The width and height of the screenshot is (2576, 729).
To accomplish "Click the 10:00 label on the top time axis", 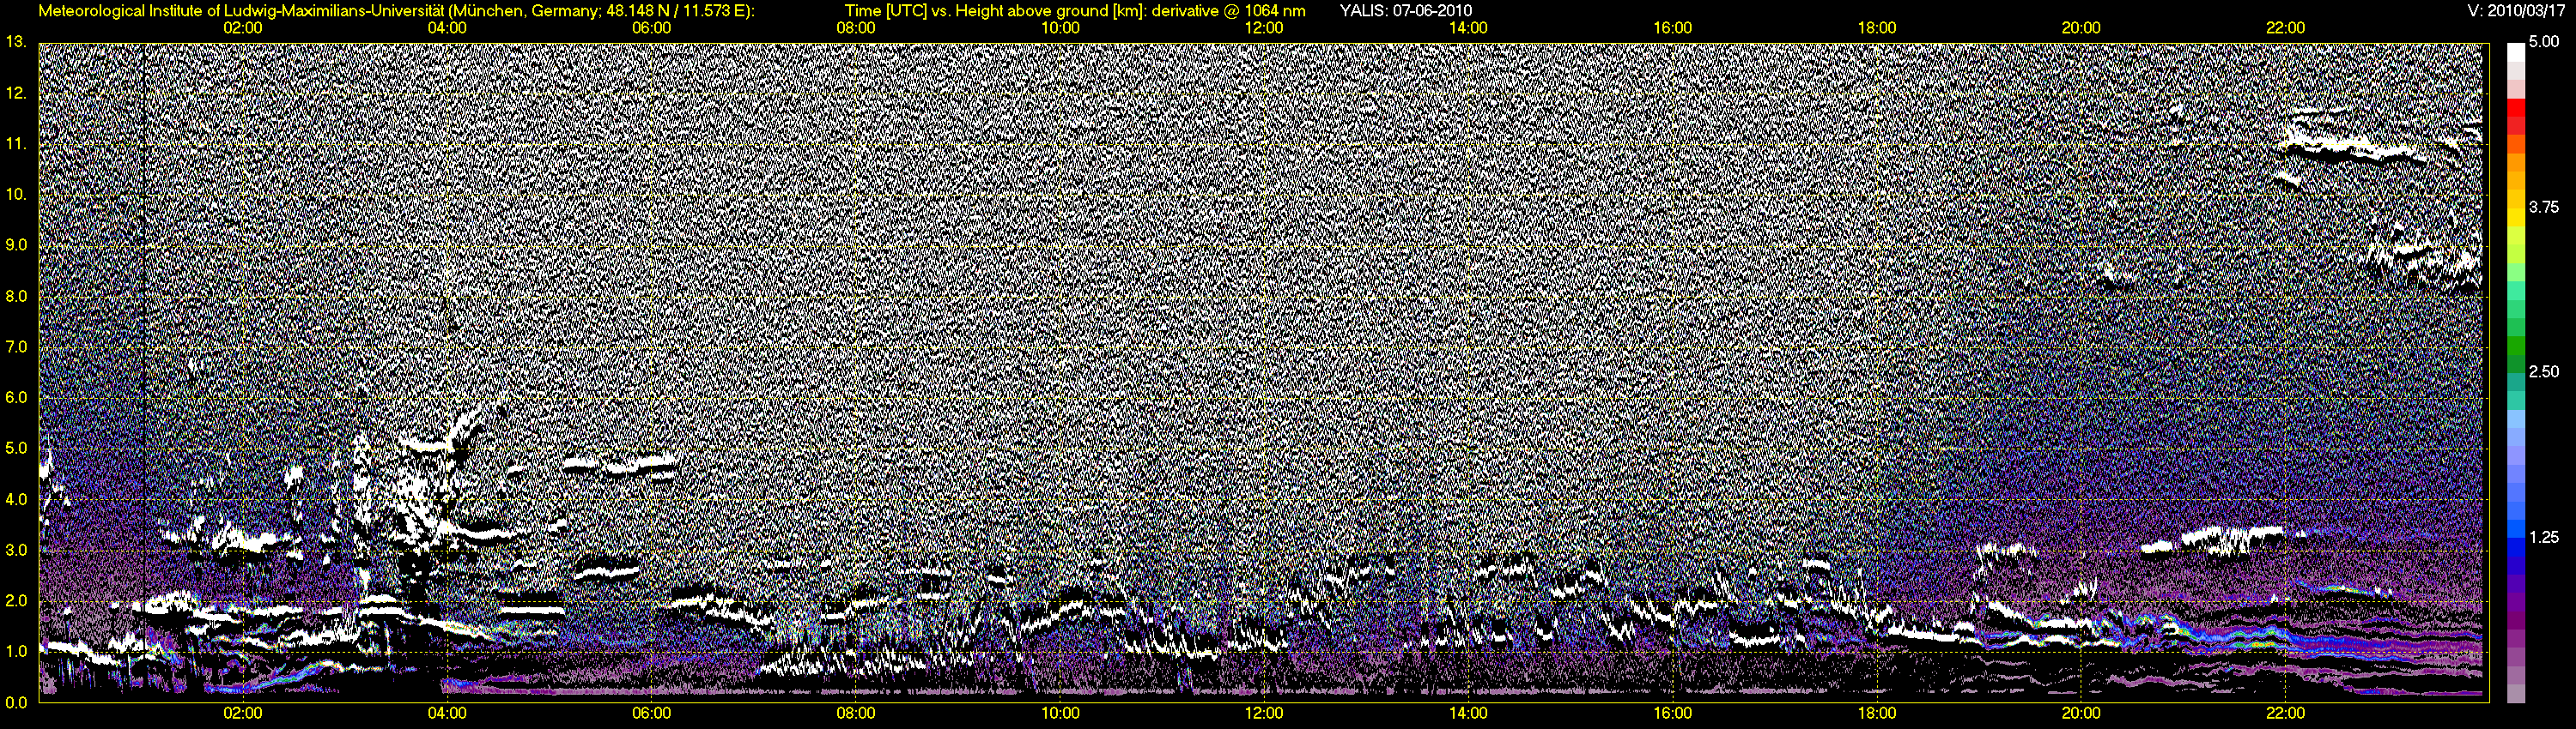I will point(1060,28).
